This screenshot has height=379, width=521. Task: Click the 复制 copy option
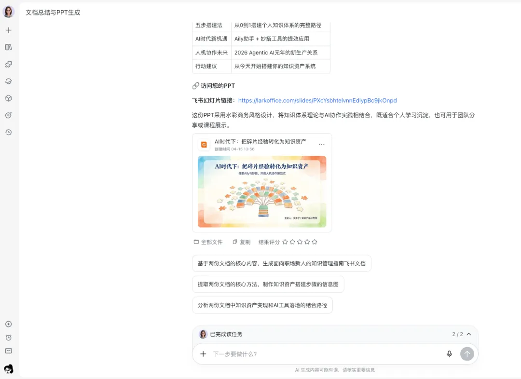tap(242, 242)
